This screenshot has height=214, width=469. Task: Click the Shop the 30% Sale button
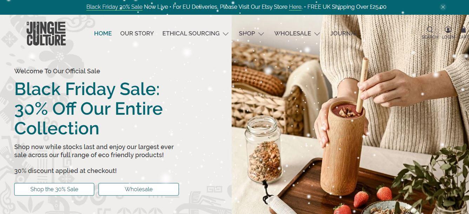click(54, 189)
